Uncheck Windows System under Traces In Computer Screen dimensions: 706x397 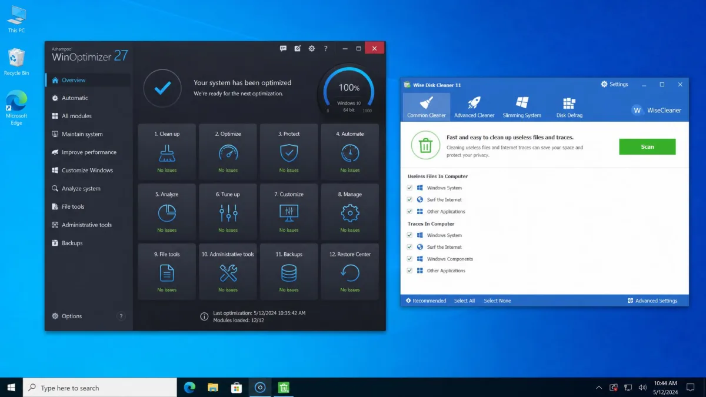[409, 235]
